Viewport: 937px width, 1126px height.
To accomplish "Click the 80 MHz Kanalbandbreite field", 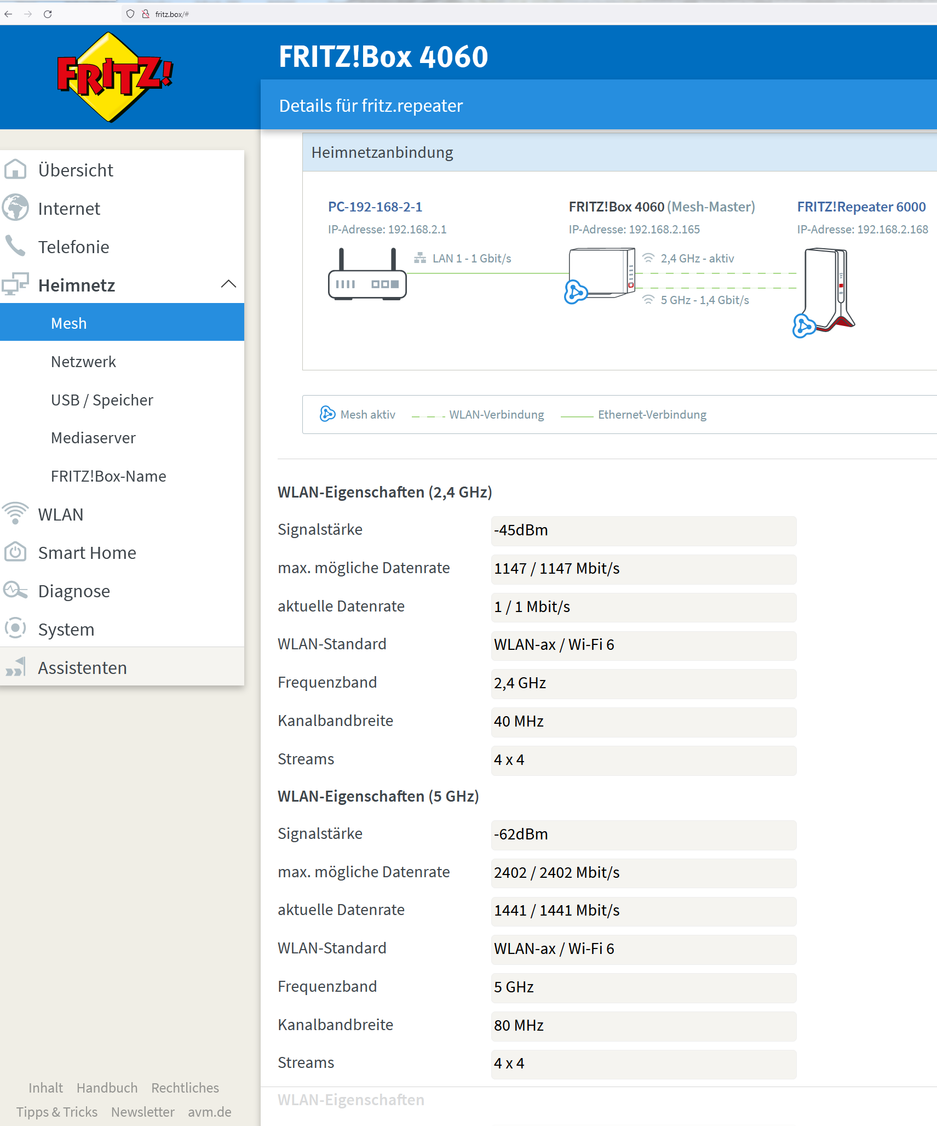I will [643, 1026].
